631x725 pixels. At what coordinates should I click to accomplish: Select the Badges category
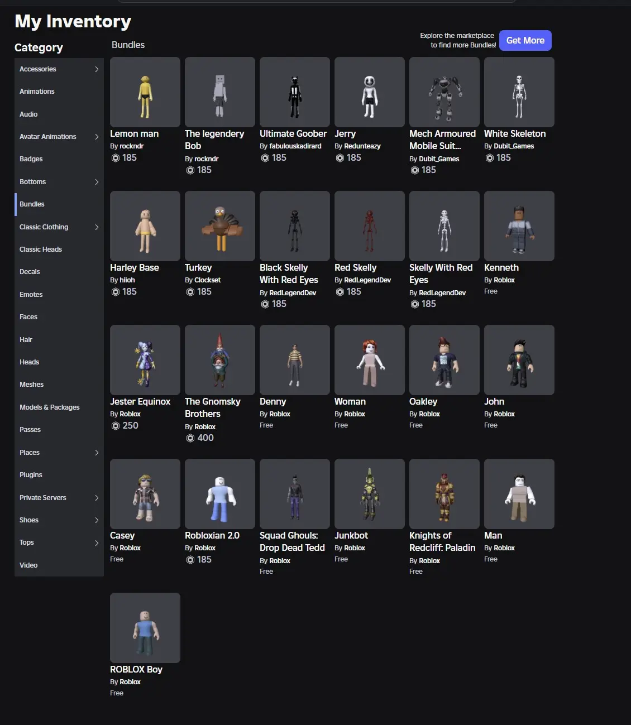click(x=59, y=159)
